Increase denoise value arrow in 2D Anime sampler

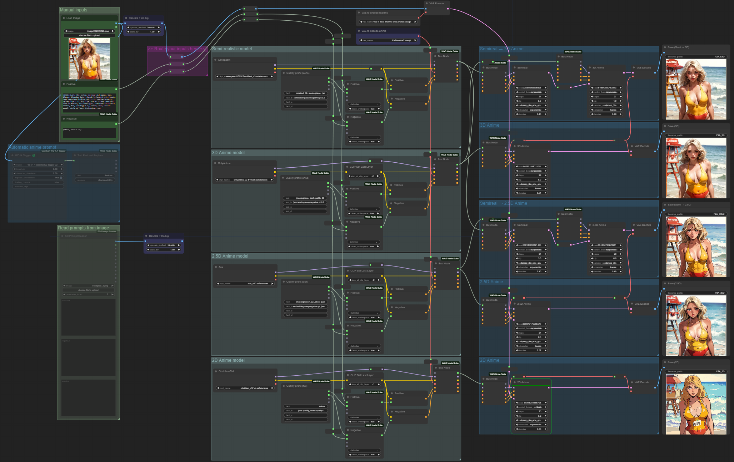click(x=545, y=429)
